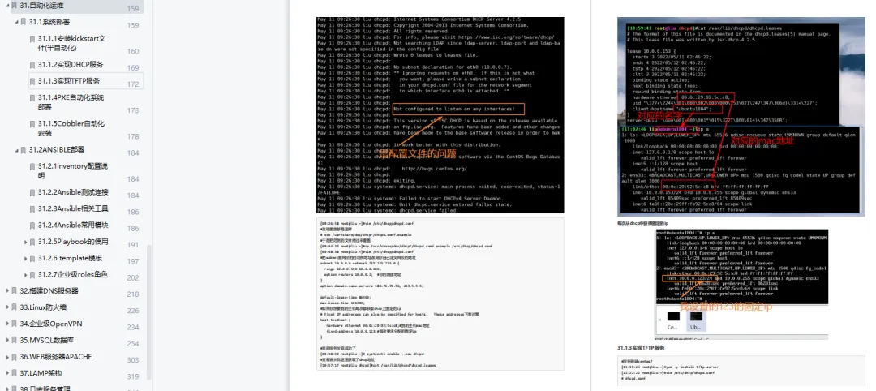Expand the 31.2.7企业级roles角色 entry
Screen dimensions: 876x391
coord(26,275)
